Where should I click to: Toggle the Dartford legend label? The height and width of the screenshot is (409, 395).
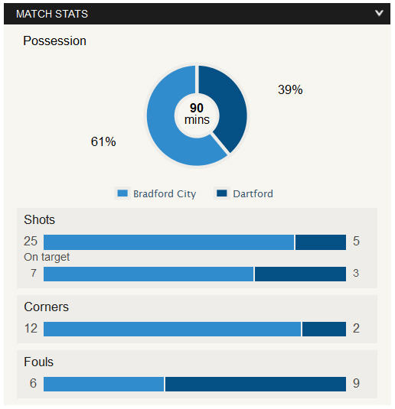253,194
